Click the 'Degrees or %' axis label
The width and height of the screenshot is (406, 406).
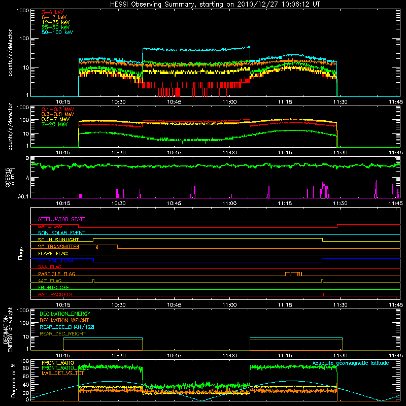point(13,380)
